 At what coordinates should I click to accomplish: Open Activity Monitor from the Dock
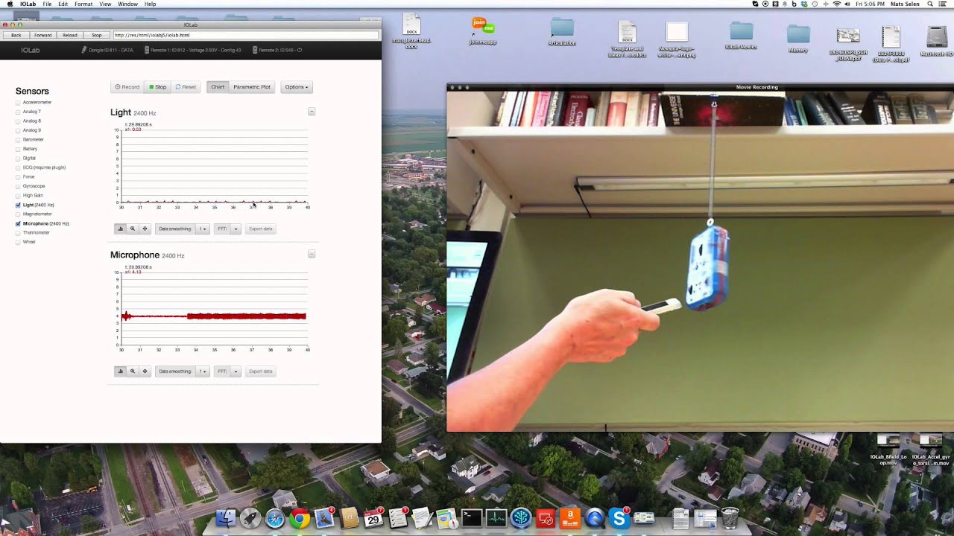pyautogui.click(x=496, y=518)
